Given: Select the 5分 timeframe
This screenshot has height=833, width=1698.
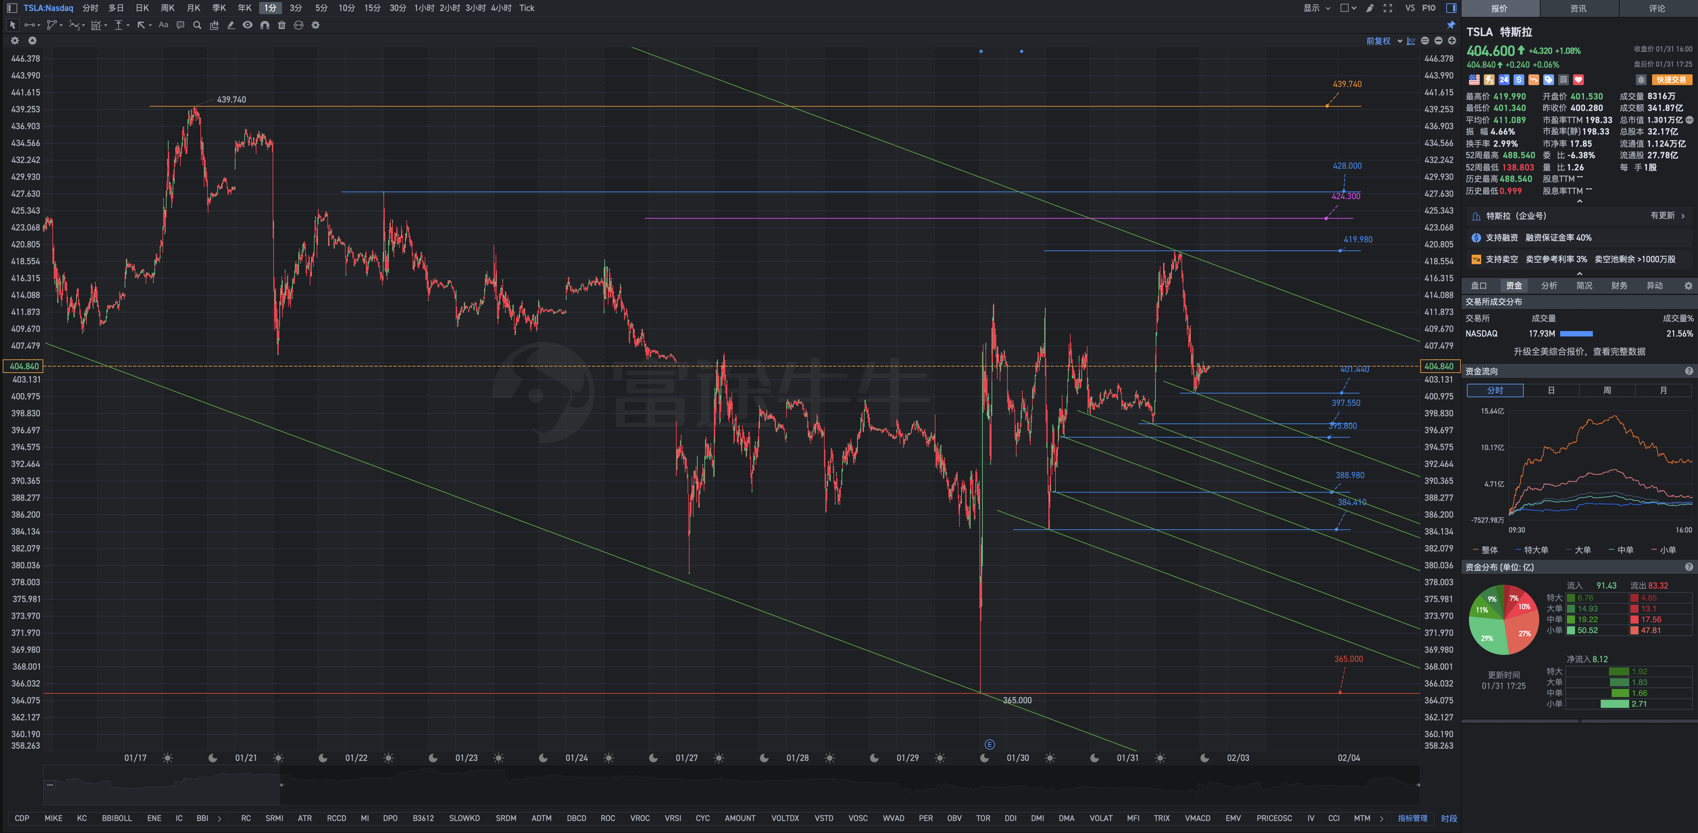Looking at the screenshot, I should [x=321, y=8].
